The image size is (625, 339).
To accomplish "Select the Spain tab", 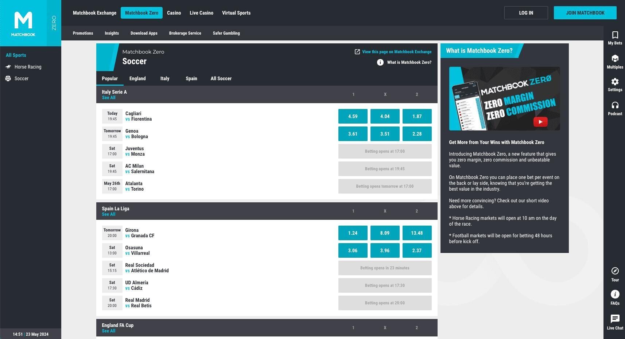I will pos(191,78).
